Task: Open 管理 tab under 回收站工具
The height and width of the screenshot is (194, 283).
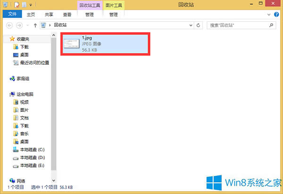Action: click(x=90, y=15)
